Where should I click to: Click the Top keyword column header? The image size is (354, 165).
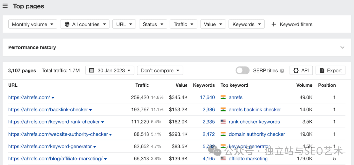point(234,85)
